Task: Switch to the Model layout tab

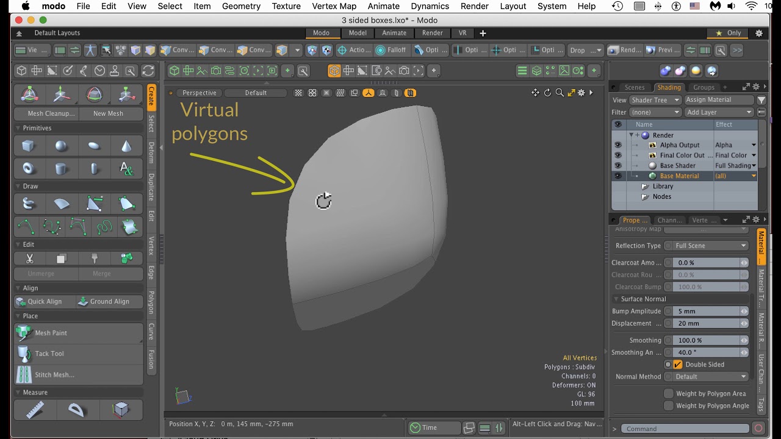Action: coord(358,33)
